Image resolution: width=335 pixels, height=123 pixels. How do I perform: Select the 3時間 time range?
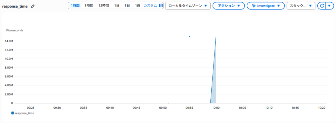point(89,6)
